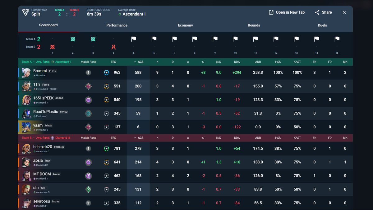Click RoadToPlastic's Platinum match rank icon

pyautogui.click(x=88, y=114)
